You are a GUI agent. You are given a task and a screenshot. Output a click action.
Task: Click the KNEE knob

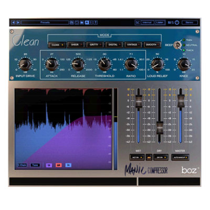point(184,65)
